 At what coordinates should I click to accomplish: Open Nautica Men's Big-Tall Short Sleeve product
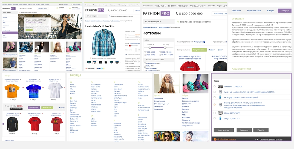(x=190, y=58)
